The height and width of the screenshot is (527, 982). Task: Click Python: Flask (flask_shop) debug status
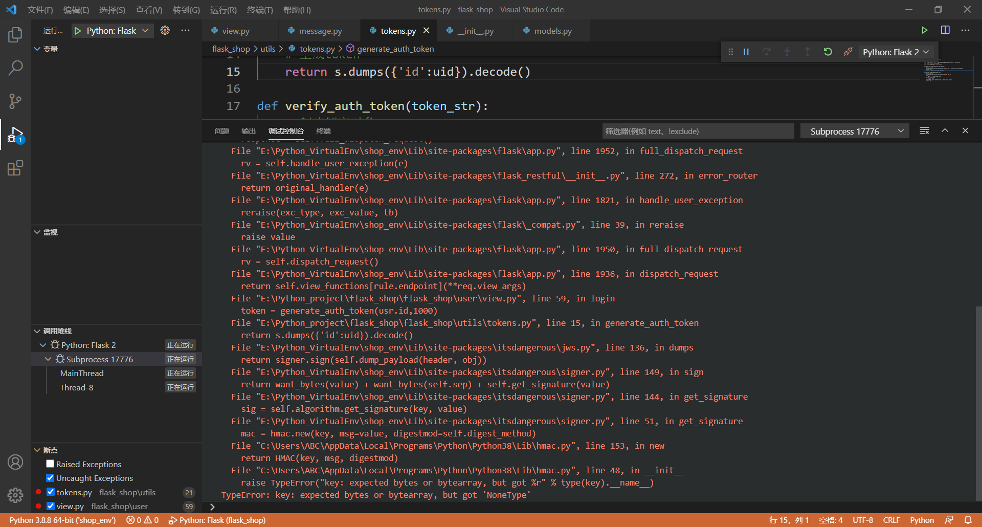pyautogui.click(x=217, y=520)
